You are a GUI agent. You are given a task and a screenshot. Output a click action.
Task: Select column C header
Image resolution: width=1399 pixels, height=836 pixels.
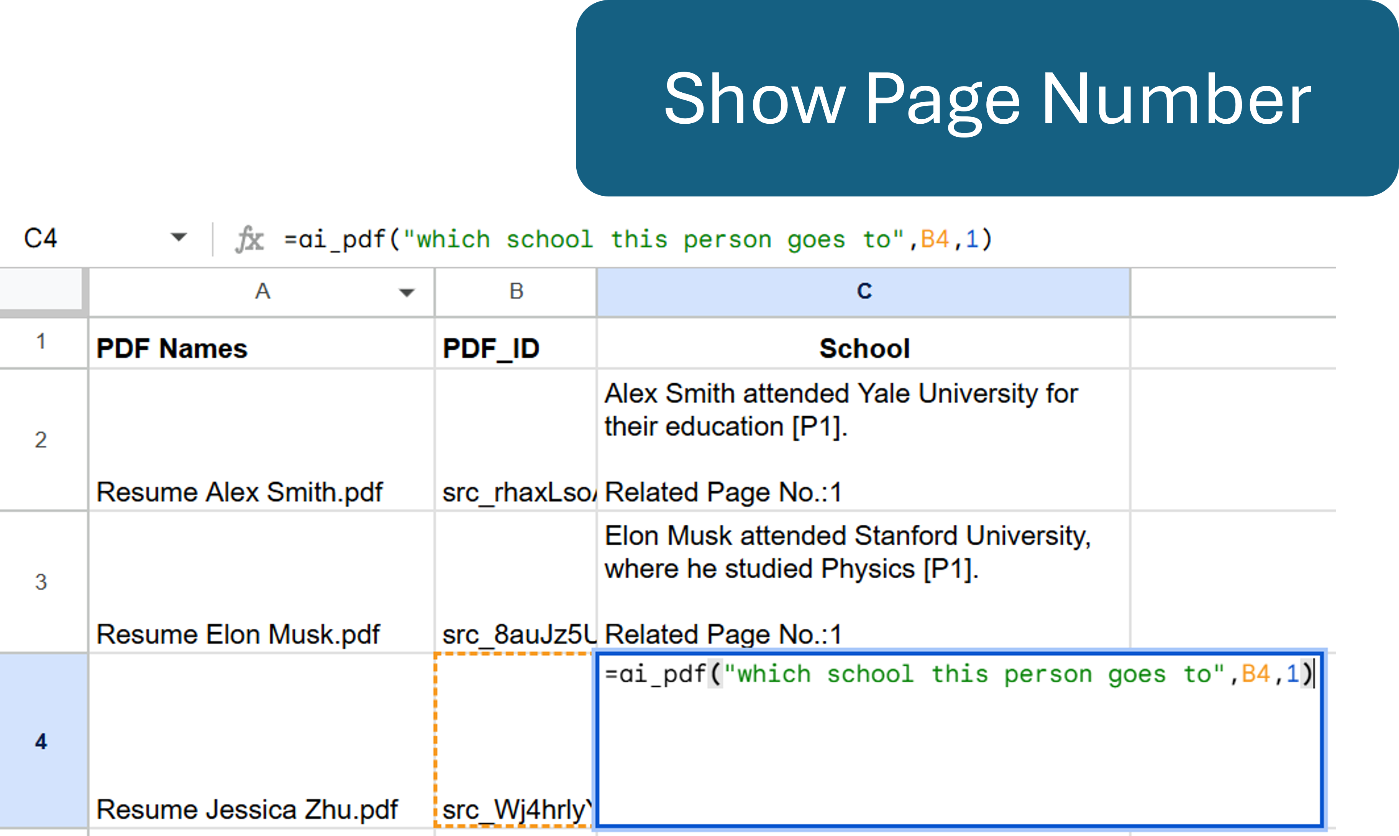(864, 291)
